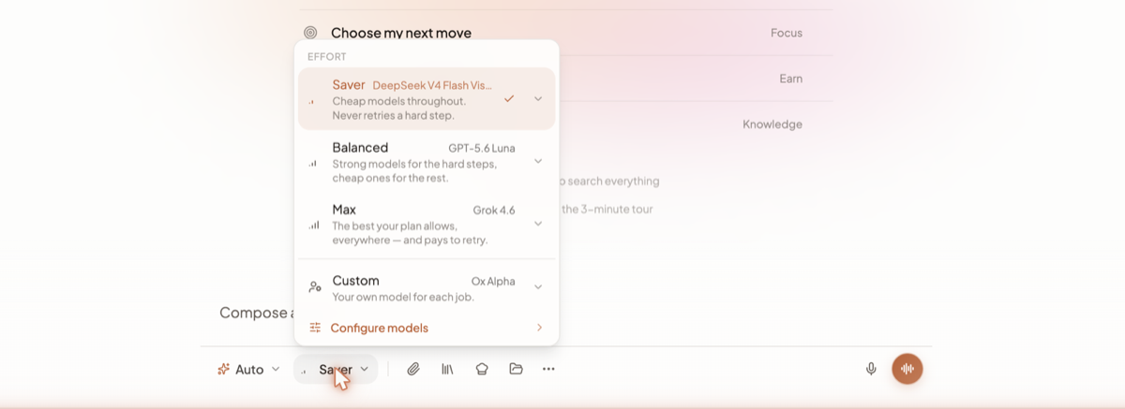Expand the Saver row chevron
The width and height of the screenshot is (1125, 409).
coord(538,98)
